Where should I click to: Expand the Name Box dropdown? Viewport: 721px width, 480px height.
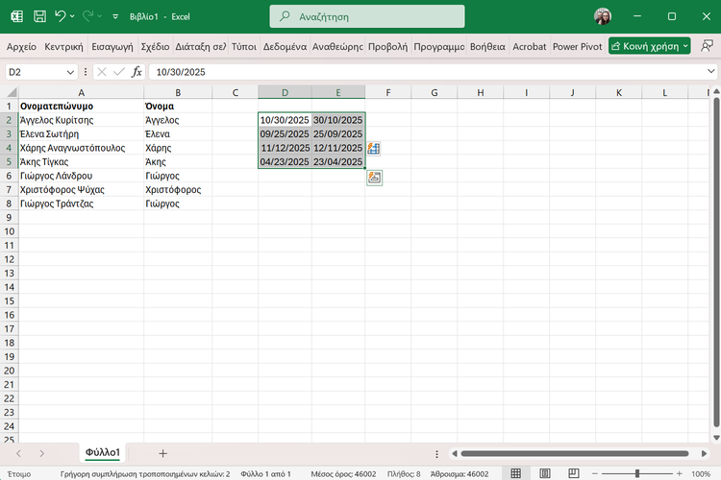71,72
